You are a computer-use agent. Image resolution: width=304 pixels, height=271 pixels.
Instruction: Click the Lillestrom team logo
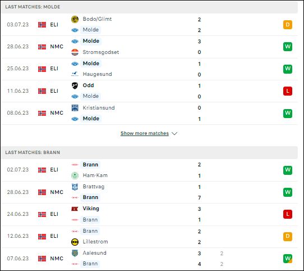pos(75,242)
